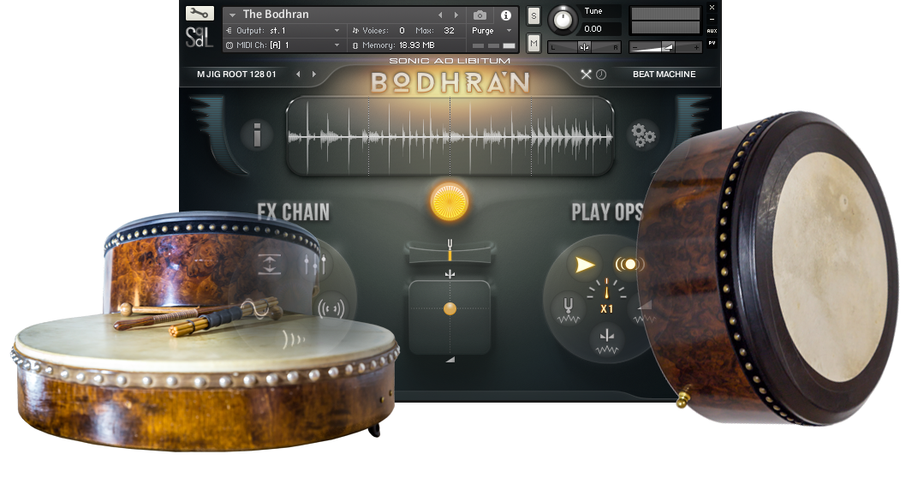The width and height of the screenshot is (906, 478).
Task: Toggle the Mute (M) button
Action: pyautogui.click(x=533, y=43)
